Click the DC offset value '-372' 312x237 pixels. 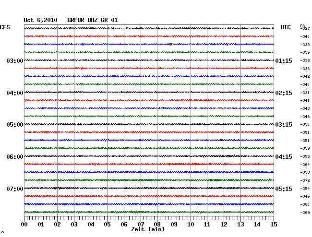305,180
